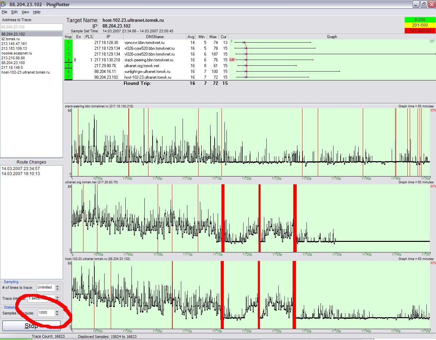Click the Avg column header
This screenshot has width=436, height=340.
[x=191, y=37]
